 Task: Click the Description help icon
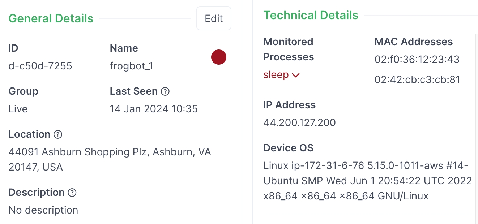click(72, 193)
